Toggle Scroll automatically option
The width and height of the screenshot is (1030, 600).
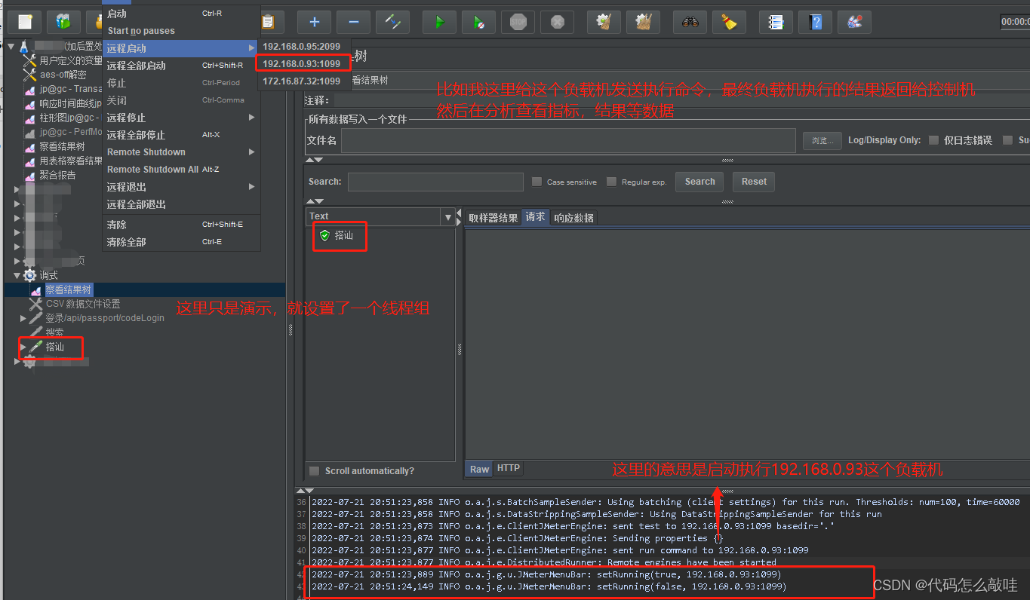(x=315, y=470)
